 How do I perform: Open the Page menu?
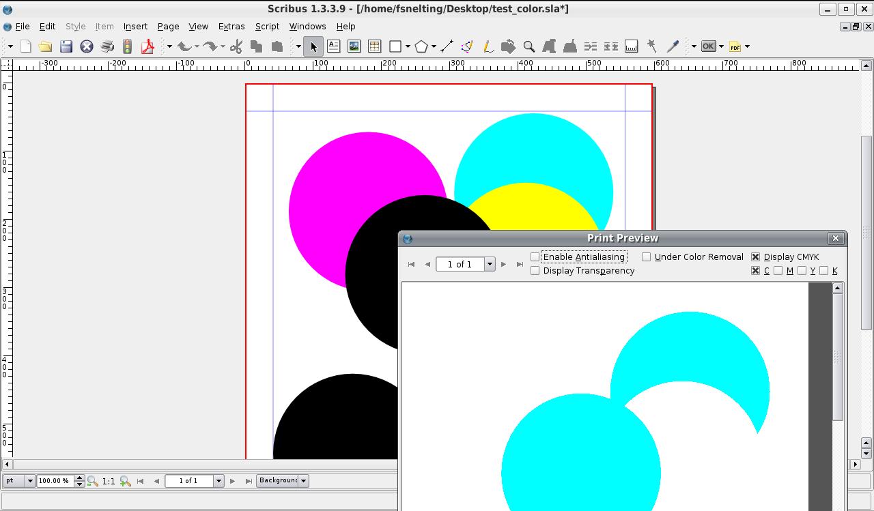coord(168,26)
